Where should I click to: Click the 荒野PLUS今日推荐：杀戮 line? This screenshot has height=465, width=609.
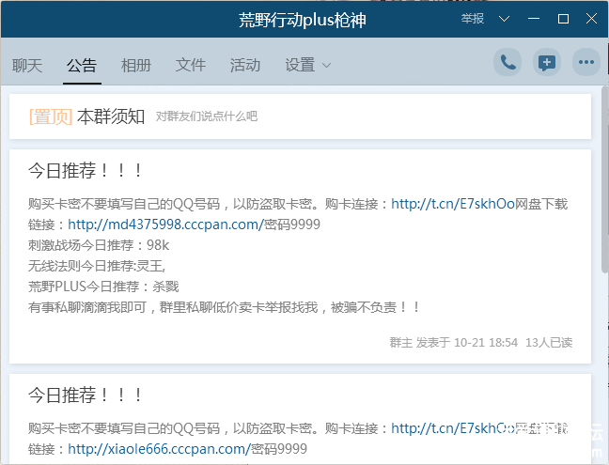103,287
